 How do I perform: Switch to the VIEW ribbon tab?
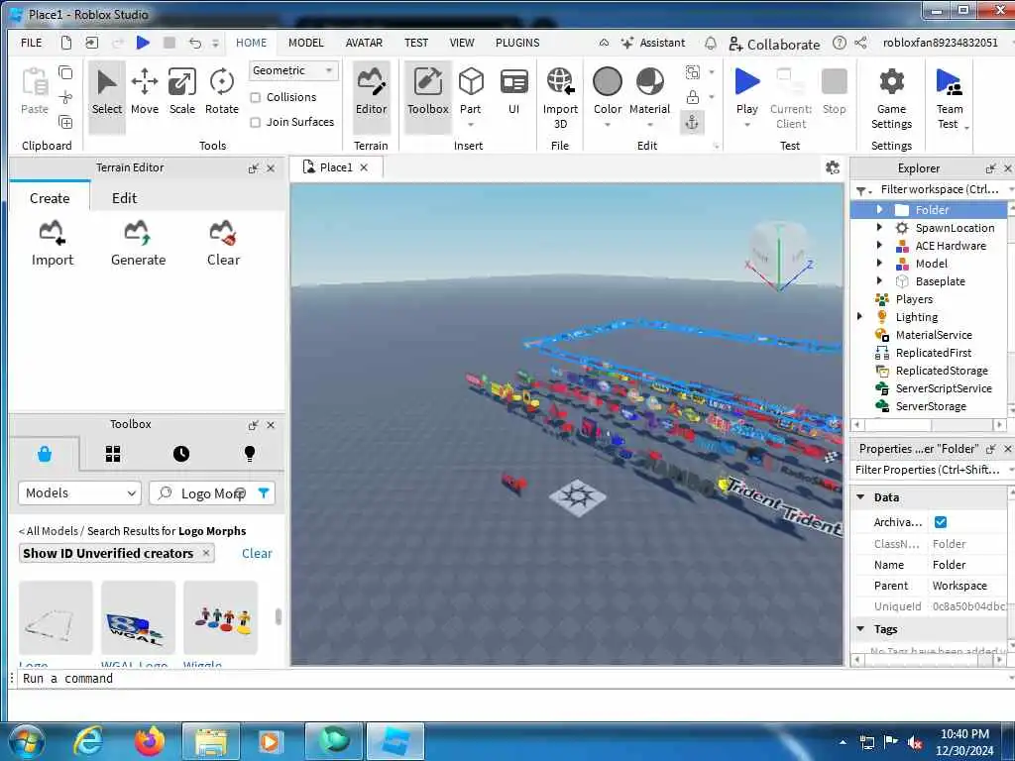tap(462, 43)
